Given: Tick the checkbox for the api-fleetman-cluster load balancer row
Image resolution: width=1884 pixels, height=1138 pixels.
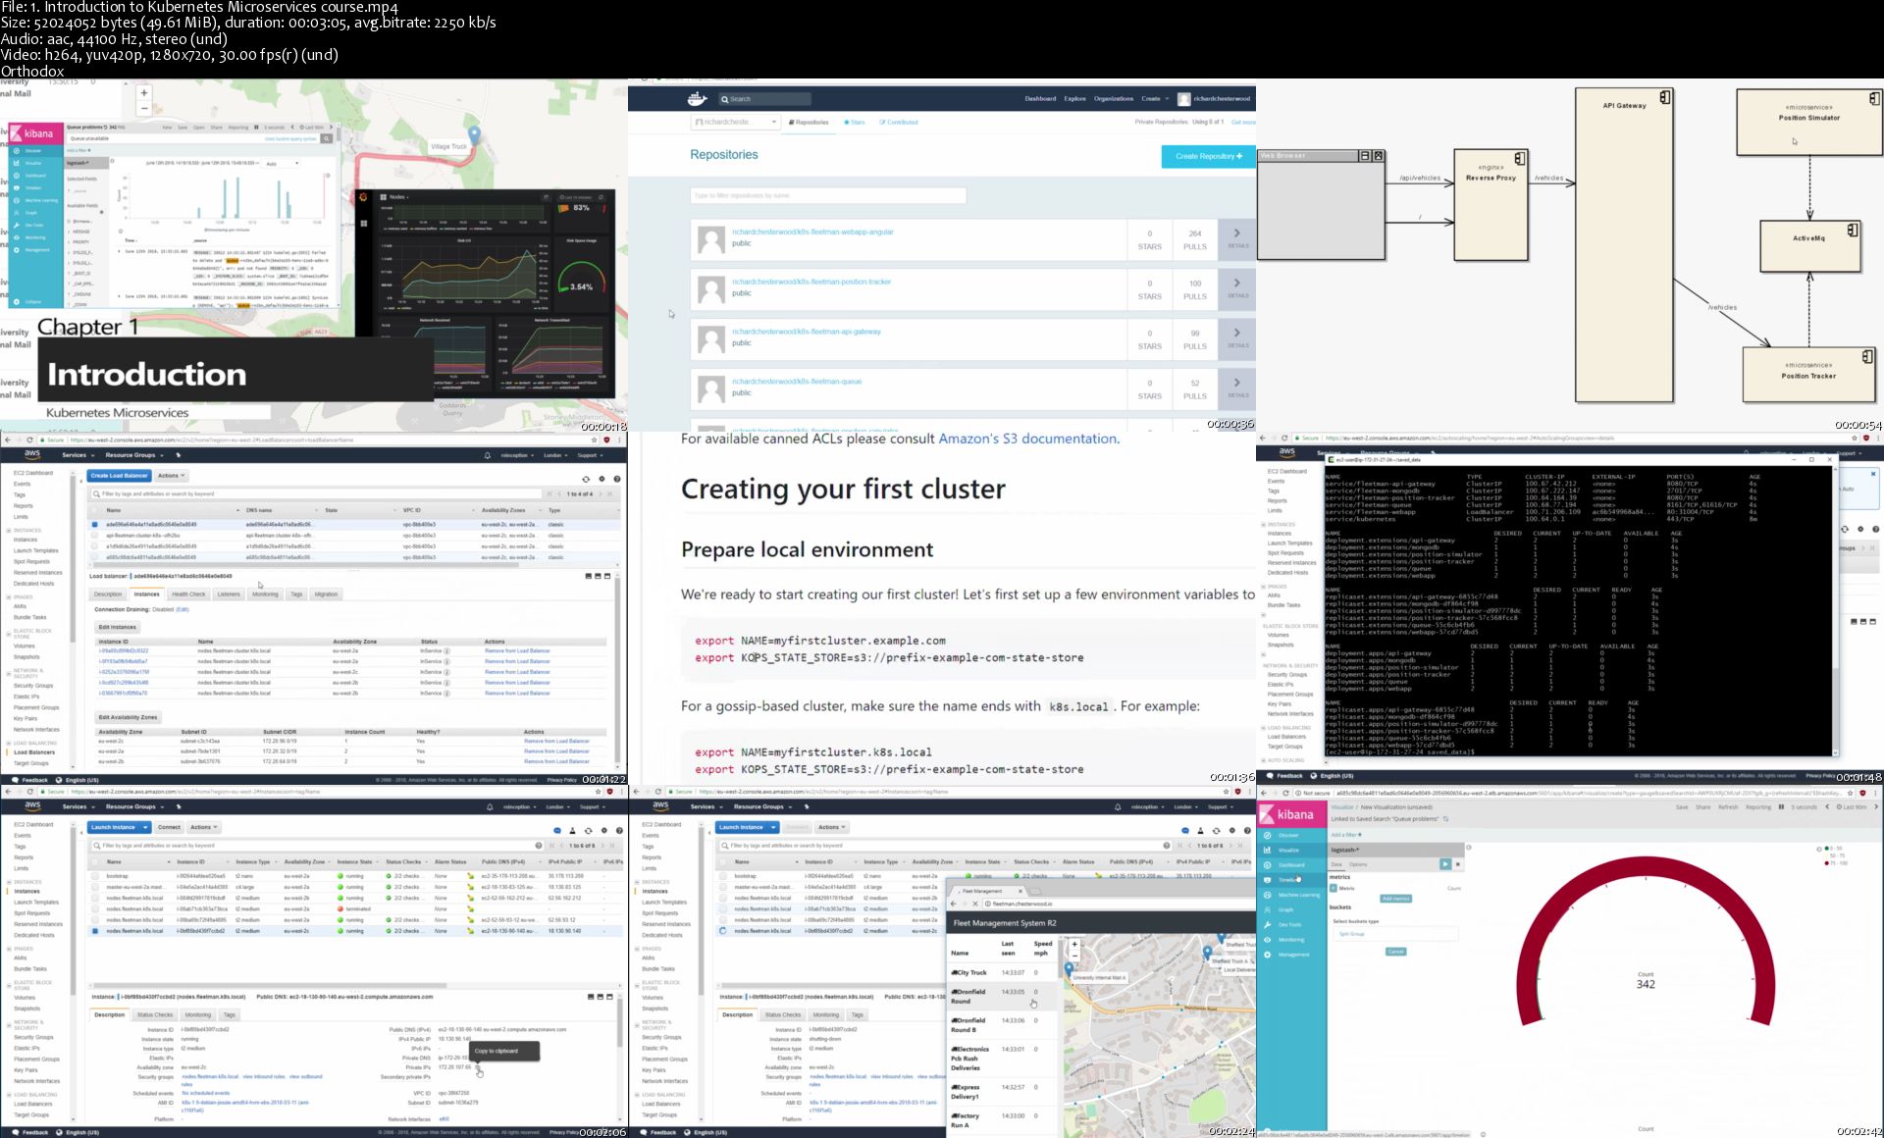Looking at the screenshot, I should [x=95, y=536].
